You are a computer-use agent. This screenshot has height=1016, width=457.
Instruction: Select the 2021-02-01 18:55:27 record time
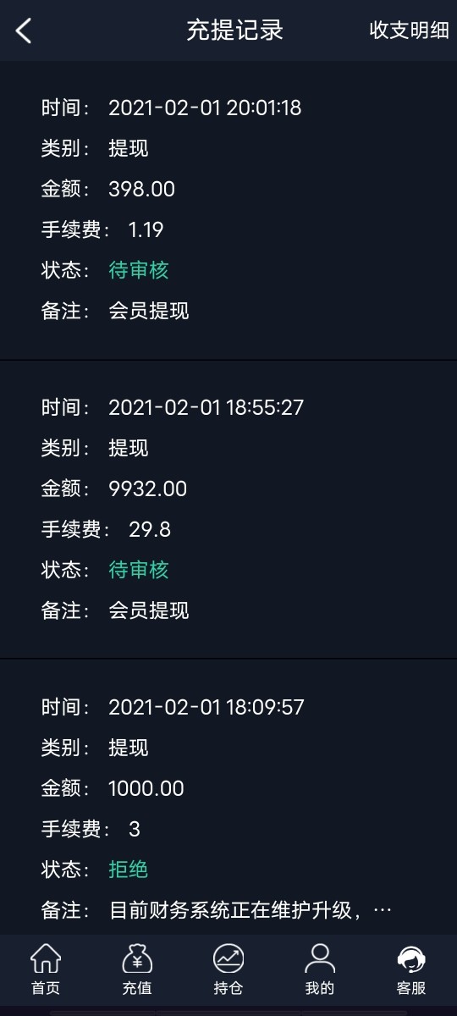click(206, 407)
